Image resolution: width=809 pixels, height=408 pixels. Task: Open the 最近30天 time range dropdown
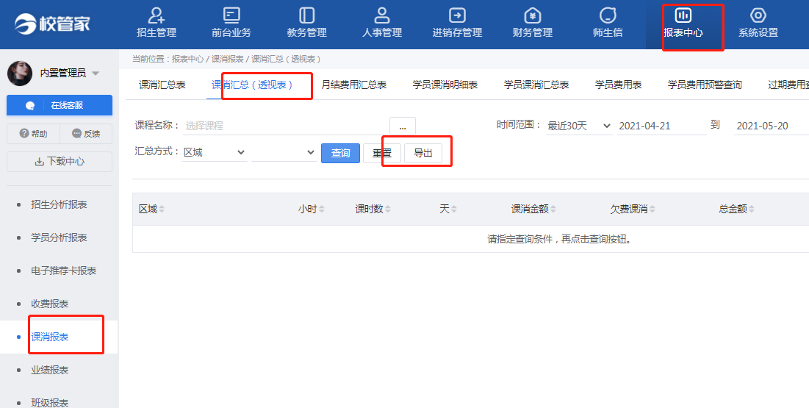point(580,126)
